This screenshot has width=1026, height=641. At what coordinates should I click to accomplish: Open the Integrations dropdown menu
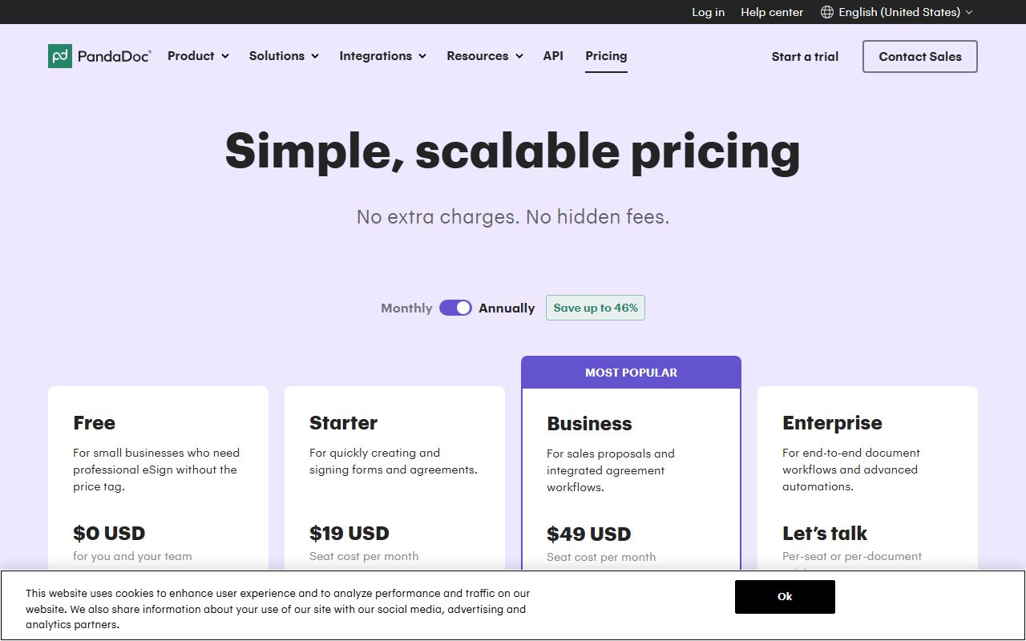[382, 56]
